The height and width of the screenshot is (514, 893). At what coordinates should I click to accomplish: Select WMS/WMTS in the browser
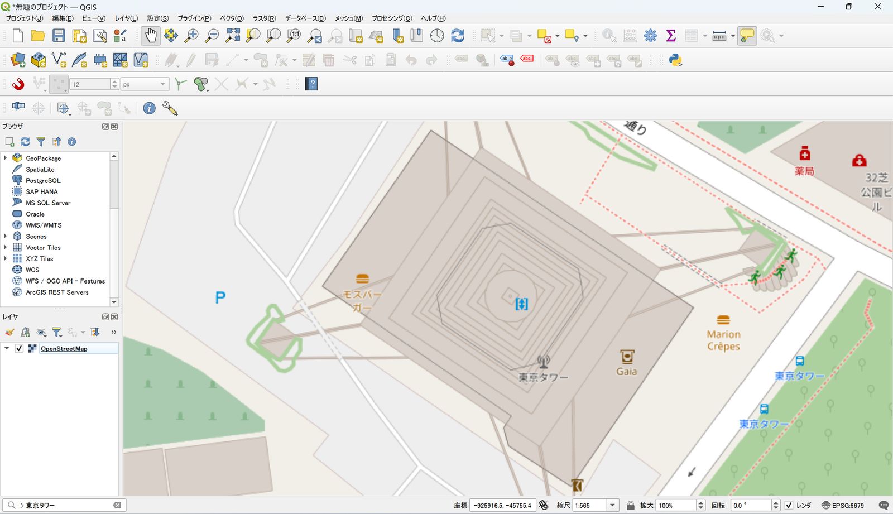[x=44, y=225]
